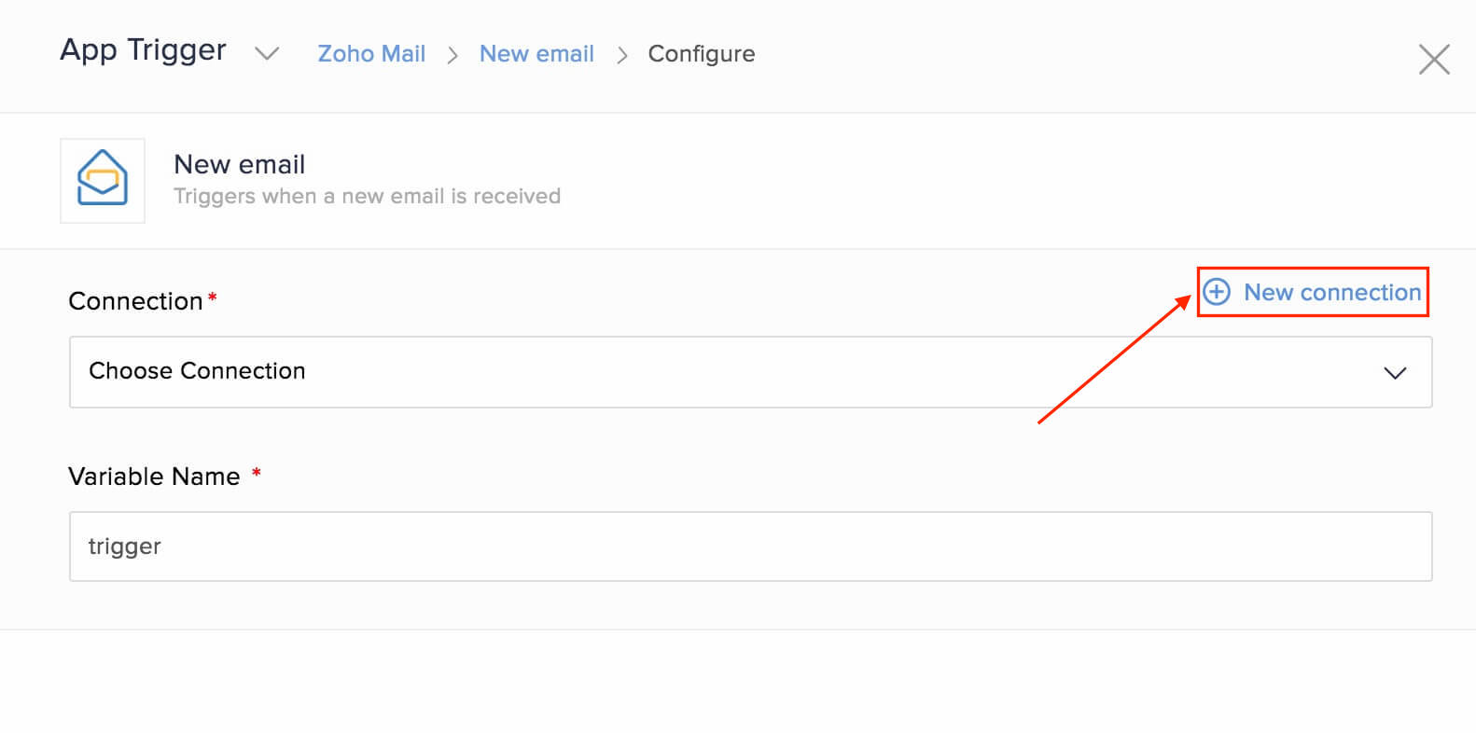
Task: Click the breadcrumb separator after Zoho Mail
Action: (452, 54)
